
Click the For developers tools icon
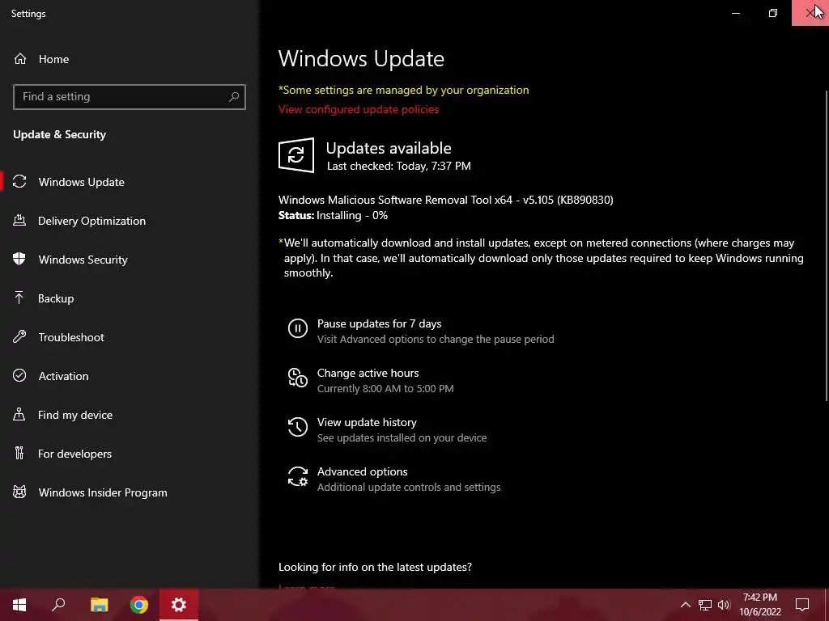tap(19, 454)
